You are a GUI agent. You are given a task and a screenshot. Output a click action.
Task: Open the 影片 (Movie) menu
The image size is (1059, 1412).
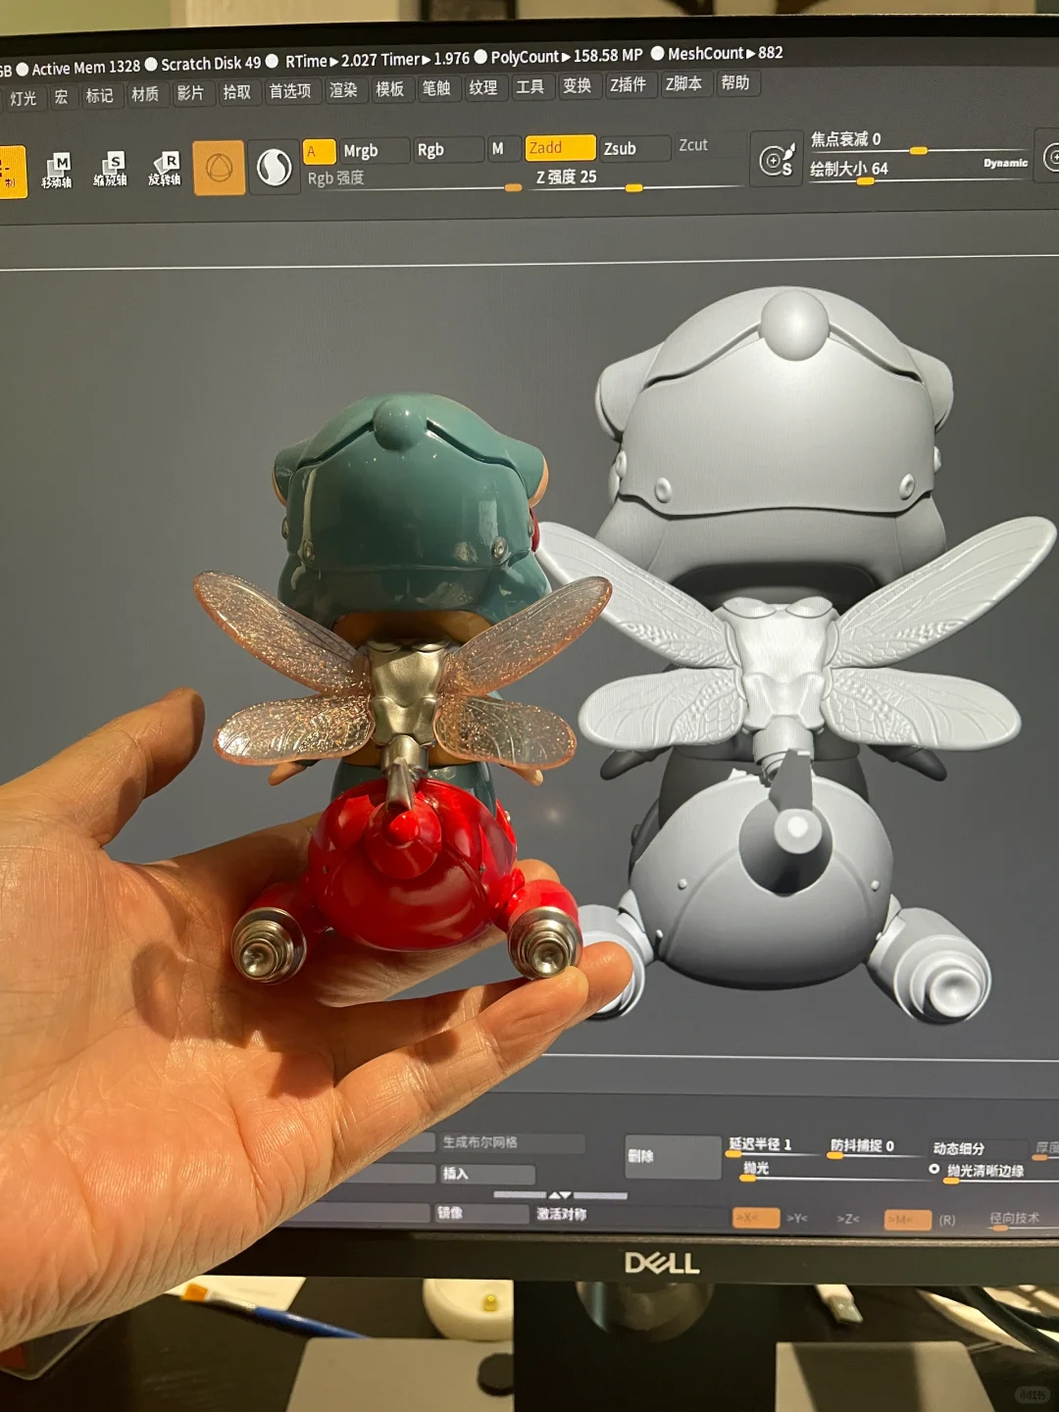click(190, 93)
